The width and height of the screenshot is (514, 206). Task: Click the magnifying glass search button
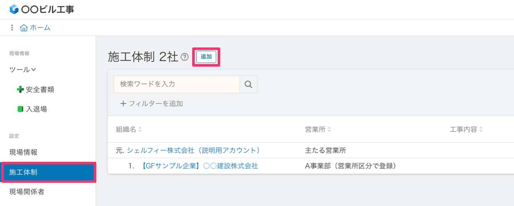coord(249,84)
